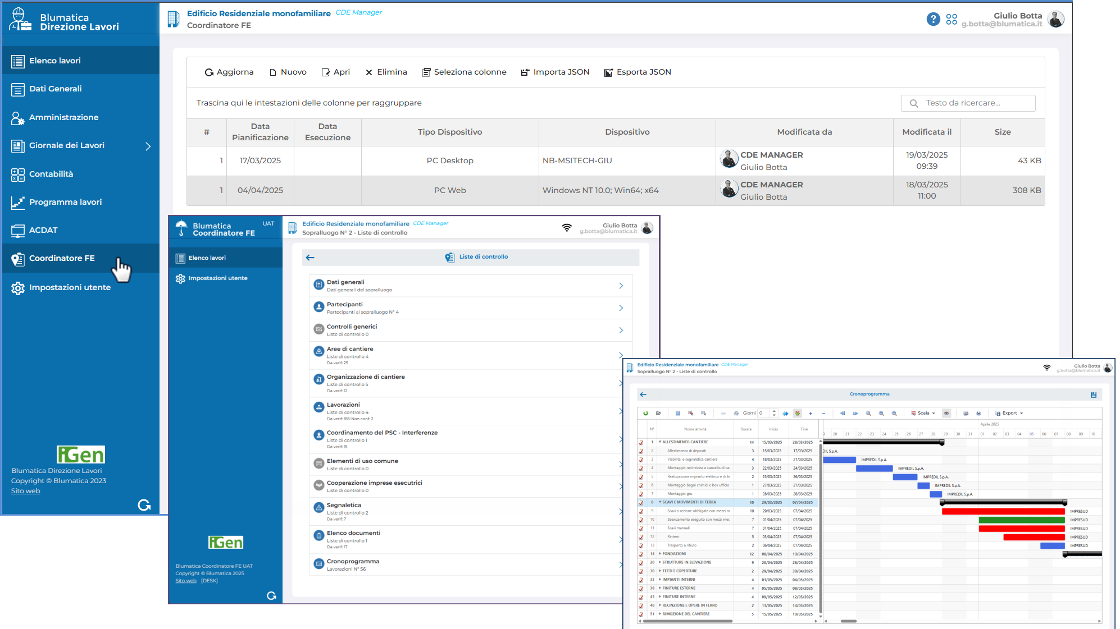This screenshot has height=629, width=1120.
Task: Open the apps grid icon in header
Action: tap(951, 20)
